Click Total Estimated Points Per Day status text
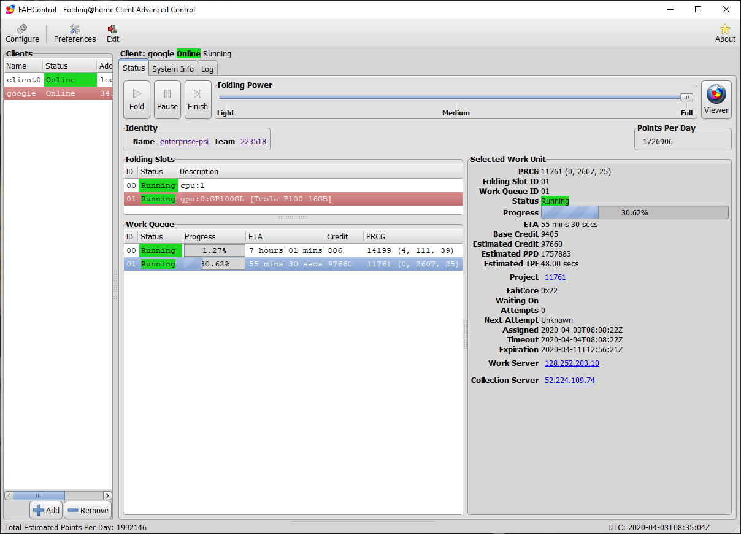The height and width of the screenshot is (534, 741). coord(75,528)
